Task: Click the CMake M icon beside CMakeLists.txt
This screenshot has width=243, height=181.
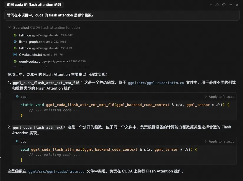Action: coord(16,54)
